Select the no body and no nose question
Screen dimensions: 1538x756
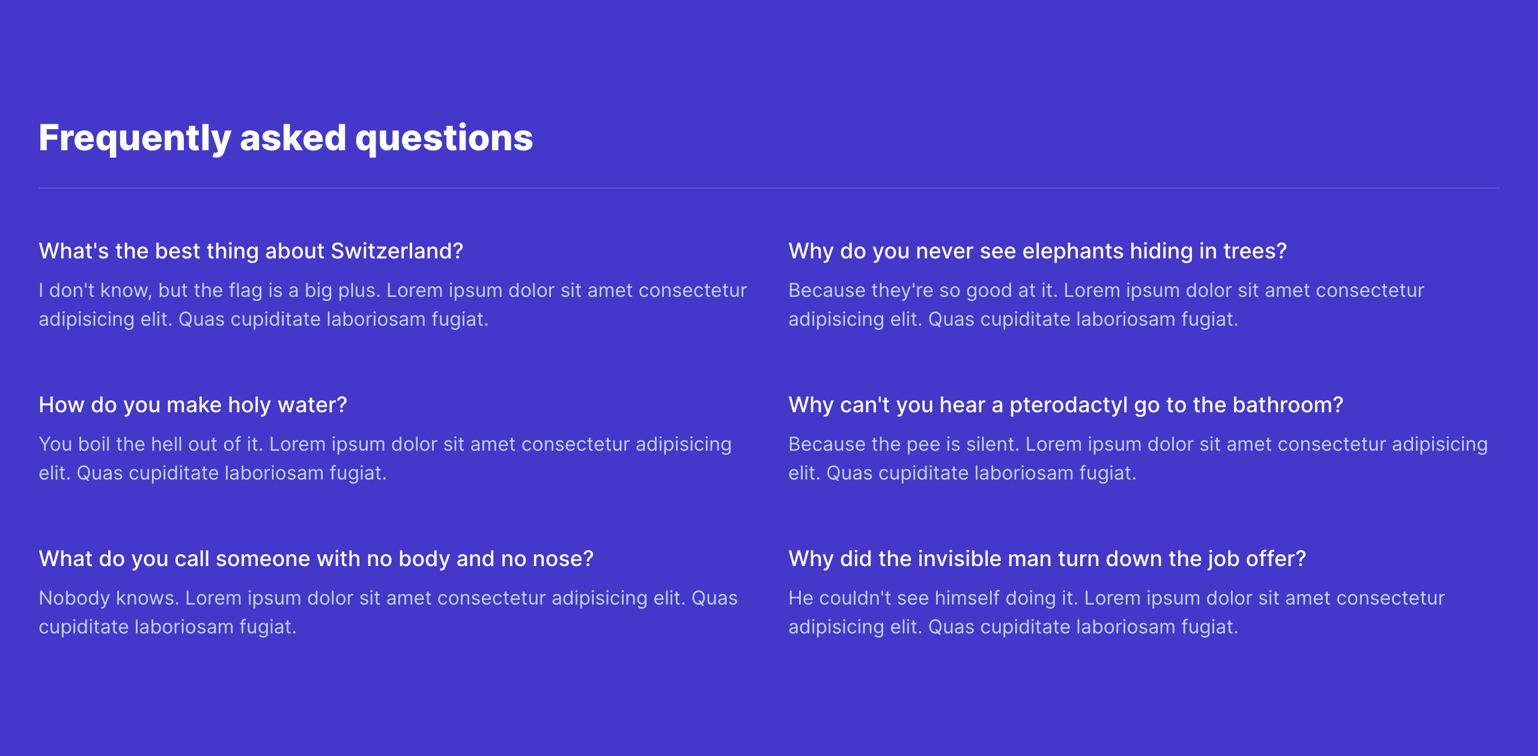point(316,559)
